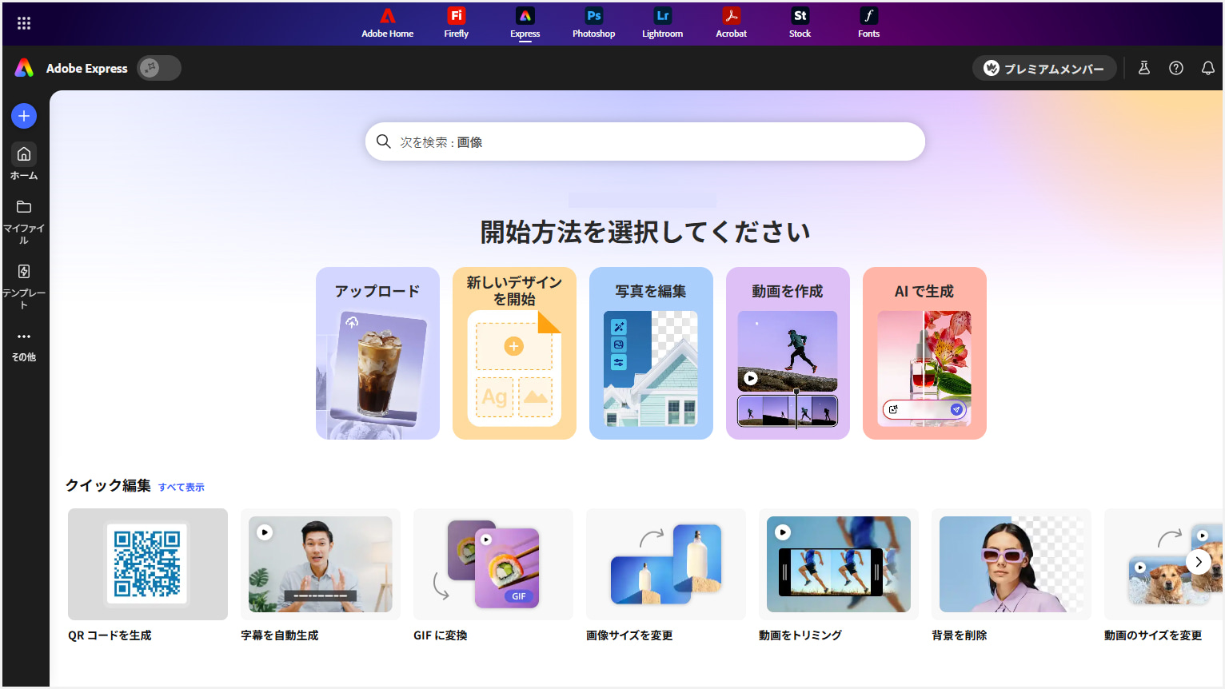1225x689 pixels.
Task: Open Lightroom from the app bar
Action: click(x=662, y=22)
